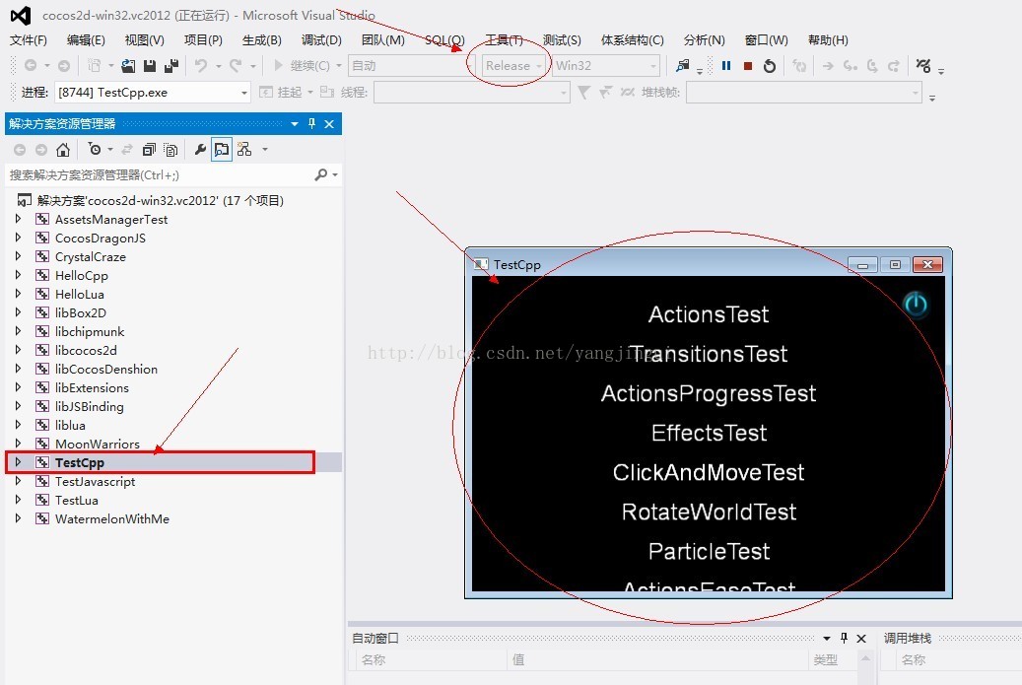Click EffectsTest in the TestCpp window
This screenshot has width=1022, height=685.
(x=709, y=433)
